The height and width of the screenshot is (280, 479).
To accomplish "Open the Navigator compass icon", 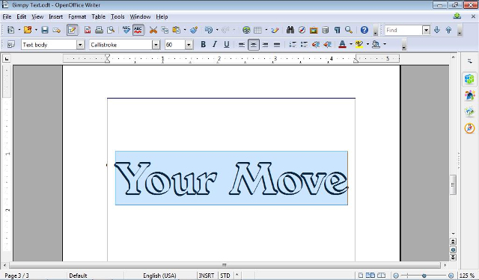I will (x=302, y=30).
